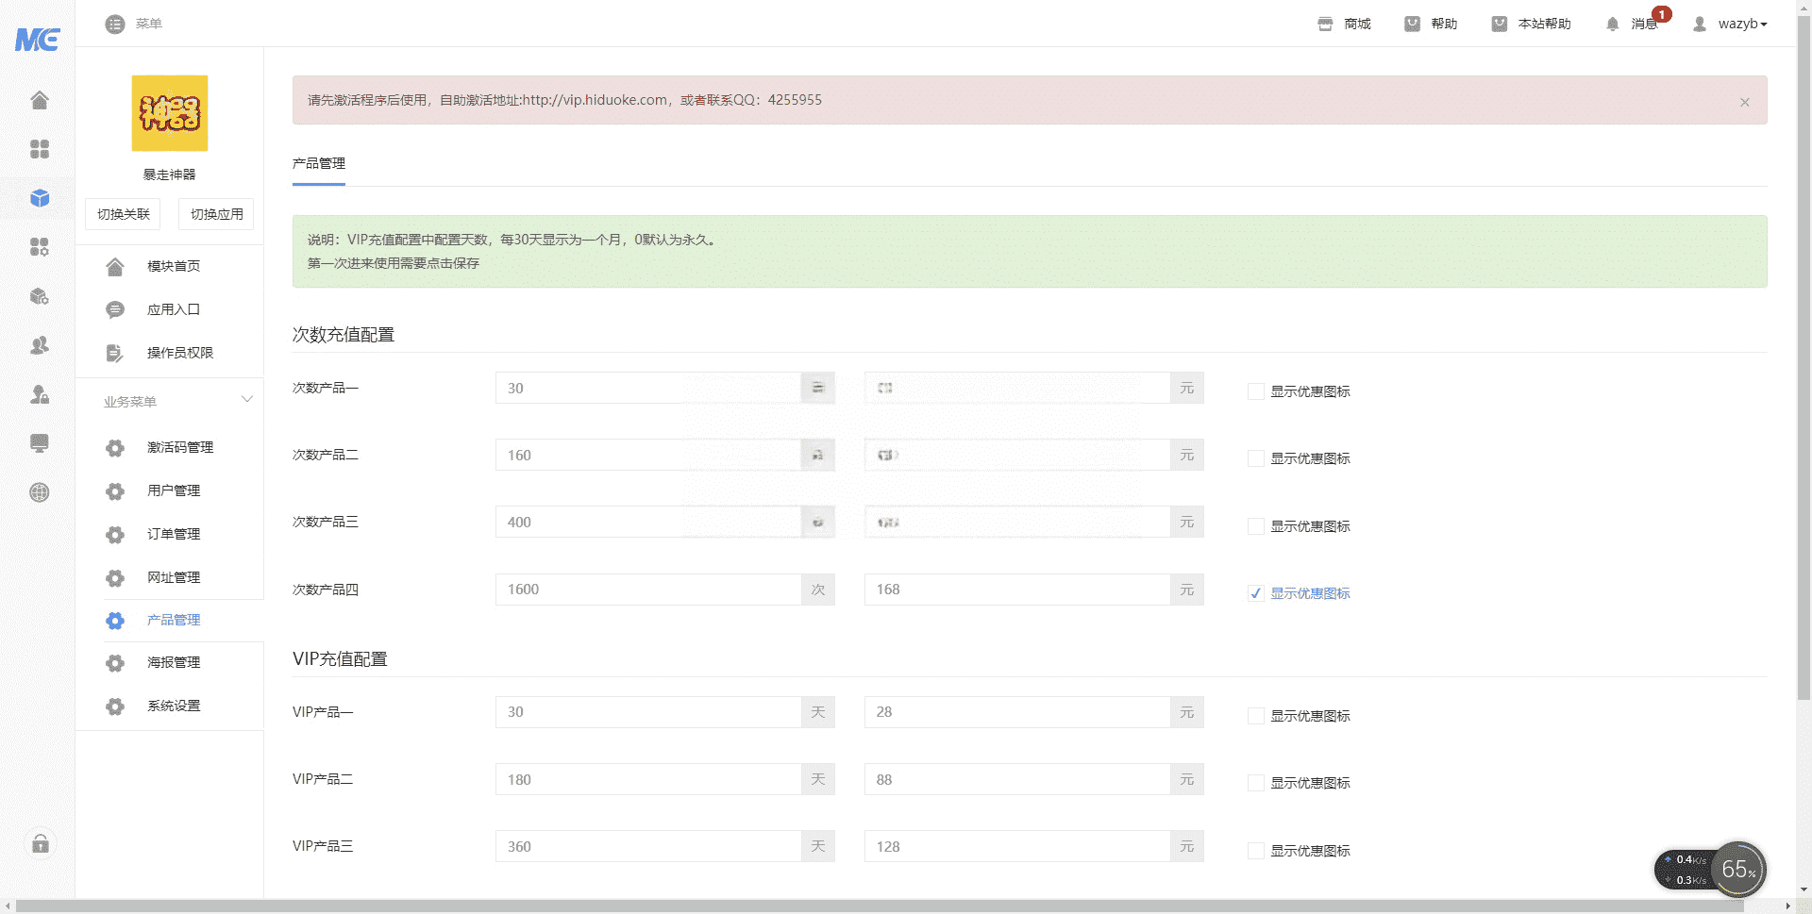
Task: Click chat icon beside 应用入口
Action: click(x=115, y=309)
